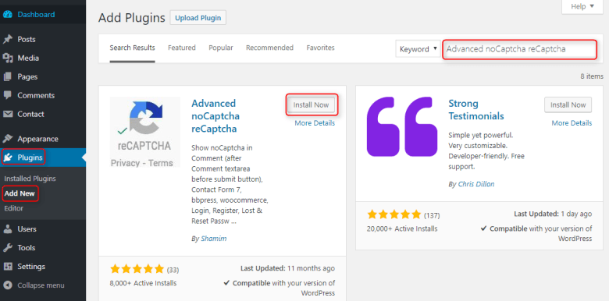Image resolution: width=609 pixels, height=301 pixels.
Task: Click the '20,000+ Active Installs' text
Action: click(x=402, y=228)
